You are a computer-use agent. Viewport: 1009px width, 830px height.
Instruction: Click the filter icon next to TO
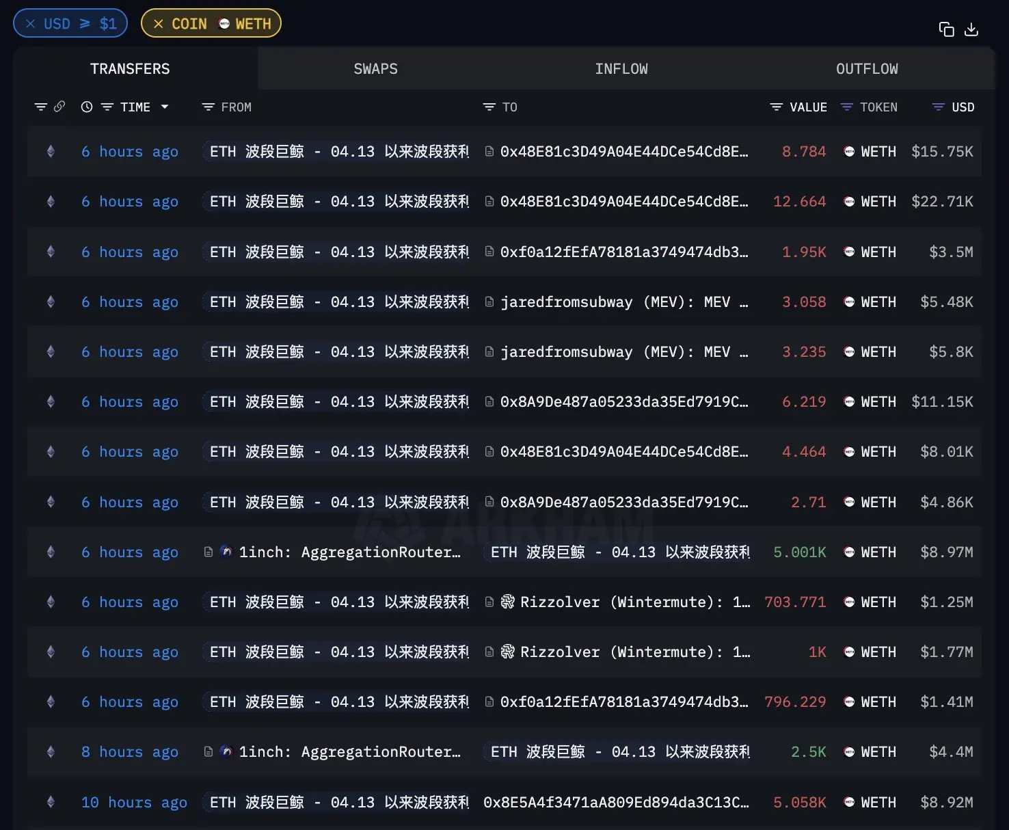pos(489,107)
